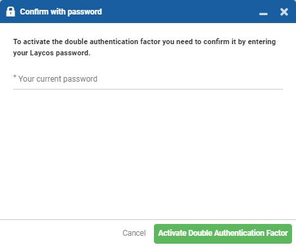Close the dialog with the X icon

tap(284, 12)
